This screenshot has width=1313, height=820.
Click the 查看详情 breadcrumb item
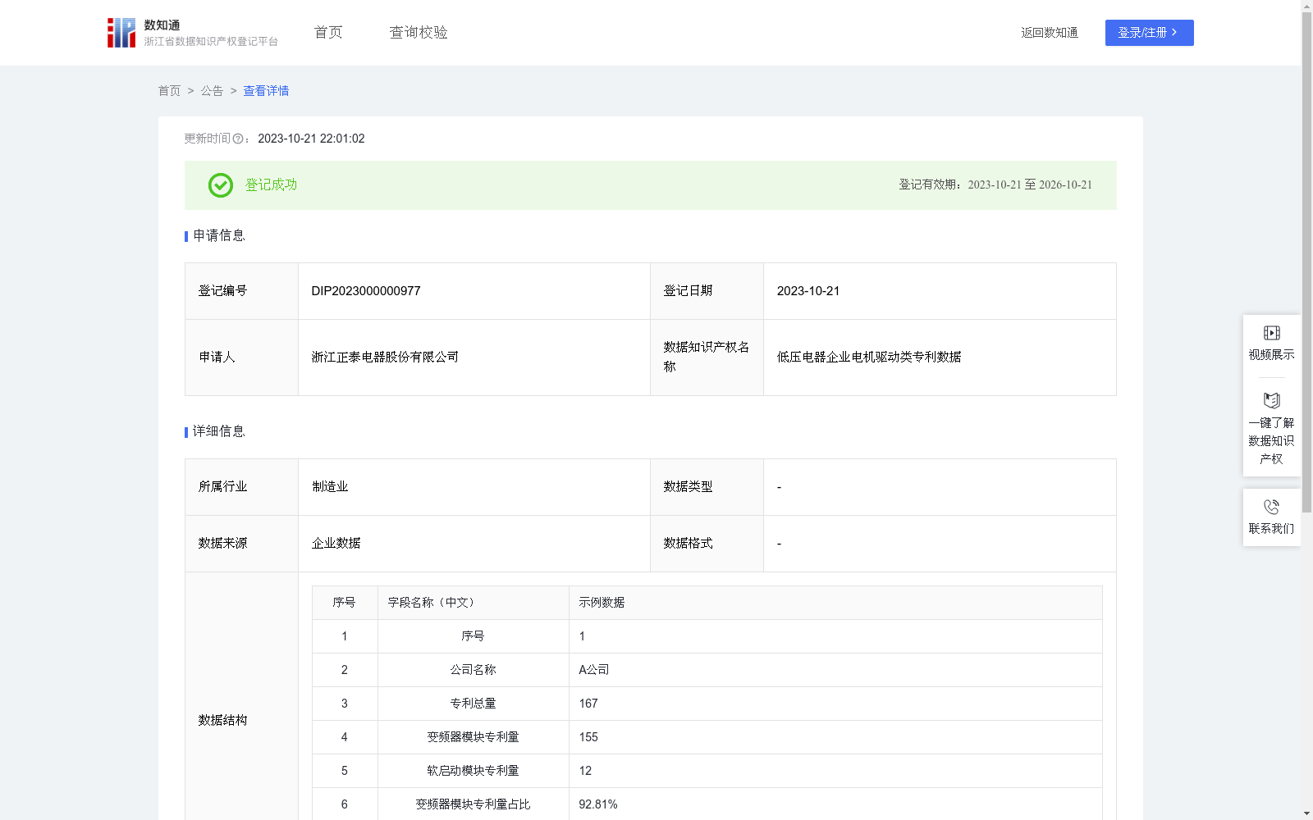[266, 91]
